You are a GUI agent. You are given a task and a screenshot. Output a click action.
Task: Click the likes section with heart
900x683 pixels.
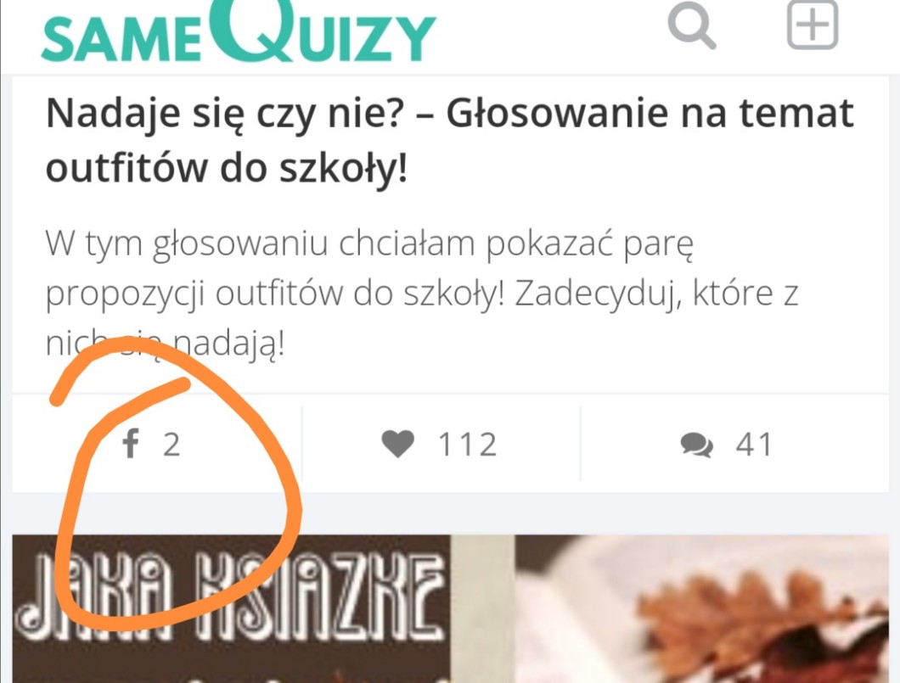click(x=441, y=444)
